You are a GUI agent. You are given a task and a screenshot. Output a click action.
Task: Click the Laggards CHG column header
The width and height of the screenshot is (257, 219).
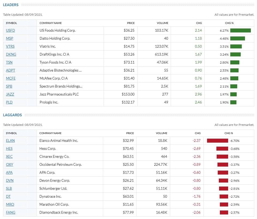coord(198,133)
